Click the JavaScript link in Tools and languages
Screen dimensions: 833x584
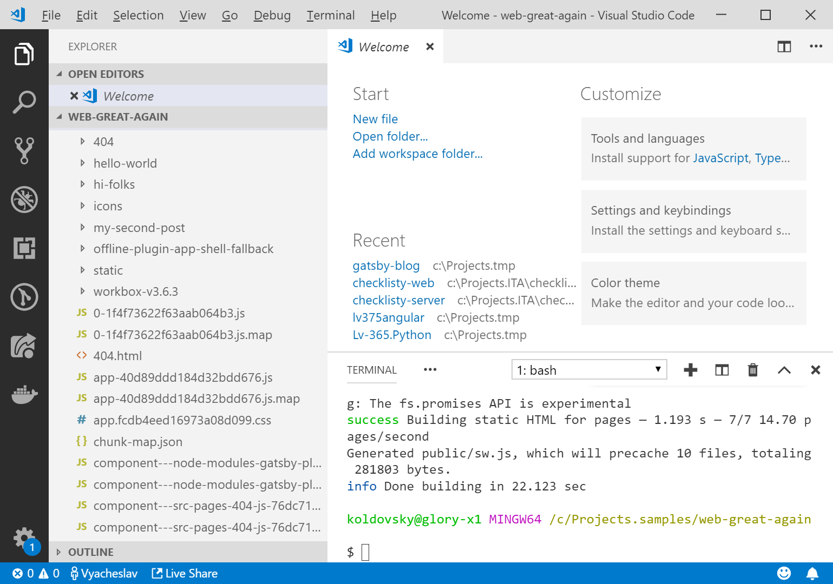pyautogui.click(x=720, y=158)
